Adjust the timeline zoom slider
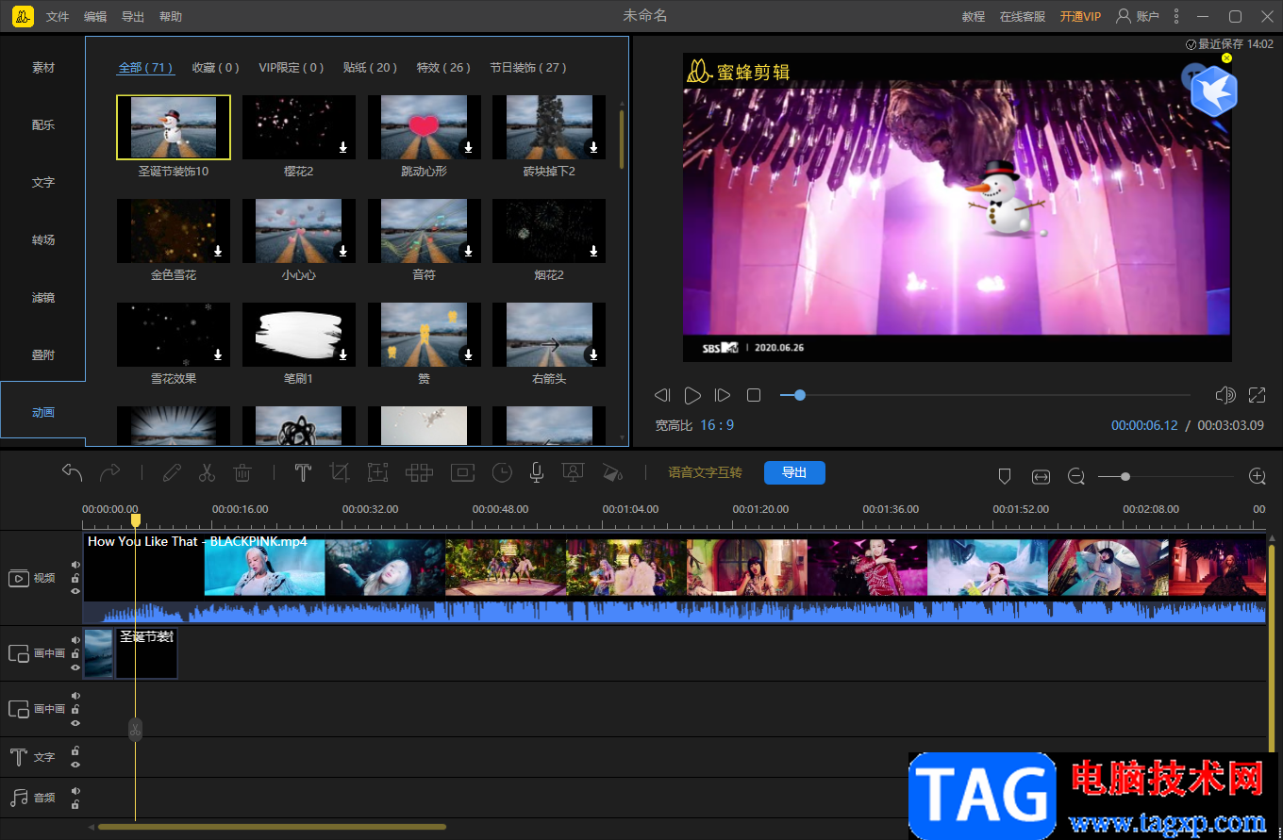Screen dimensions: 1283x840 coord(1167,477)
